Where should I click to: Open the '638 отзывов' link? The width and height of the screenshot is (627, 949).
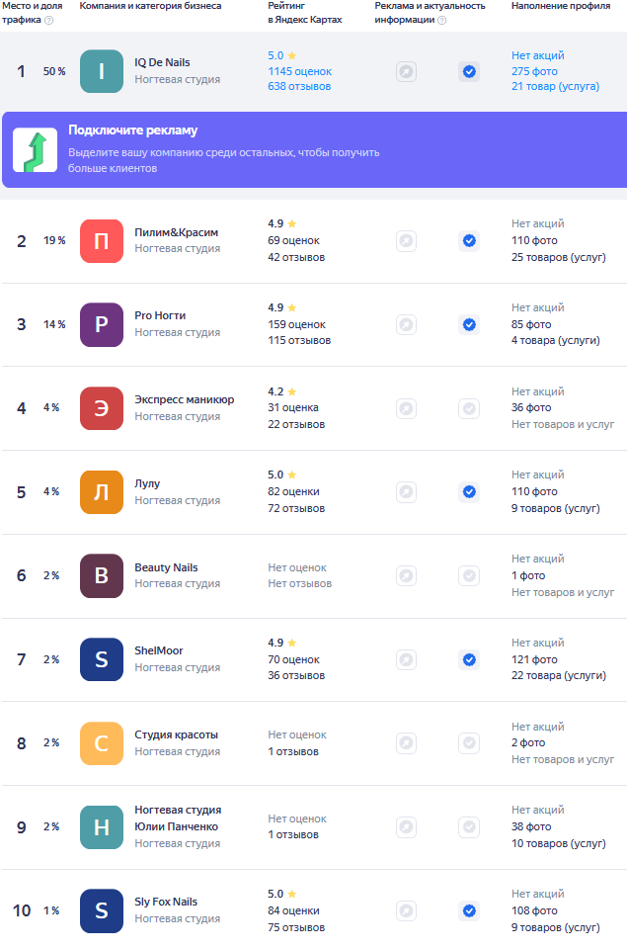(x=299, y=87)
